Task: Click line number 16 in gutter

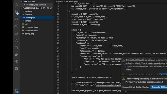Action: pyautogui.click(x=58, y=30)
